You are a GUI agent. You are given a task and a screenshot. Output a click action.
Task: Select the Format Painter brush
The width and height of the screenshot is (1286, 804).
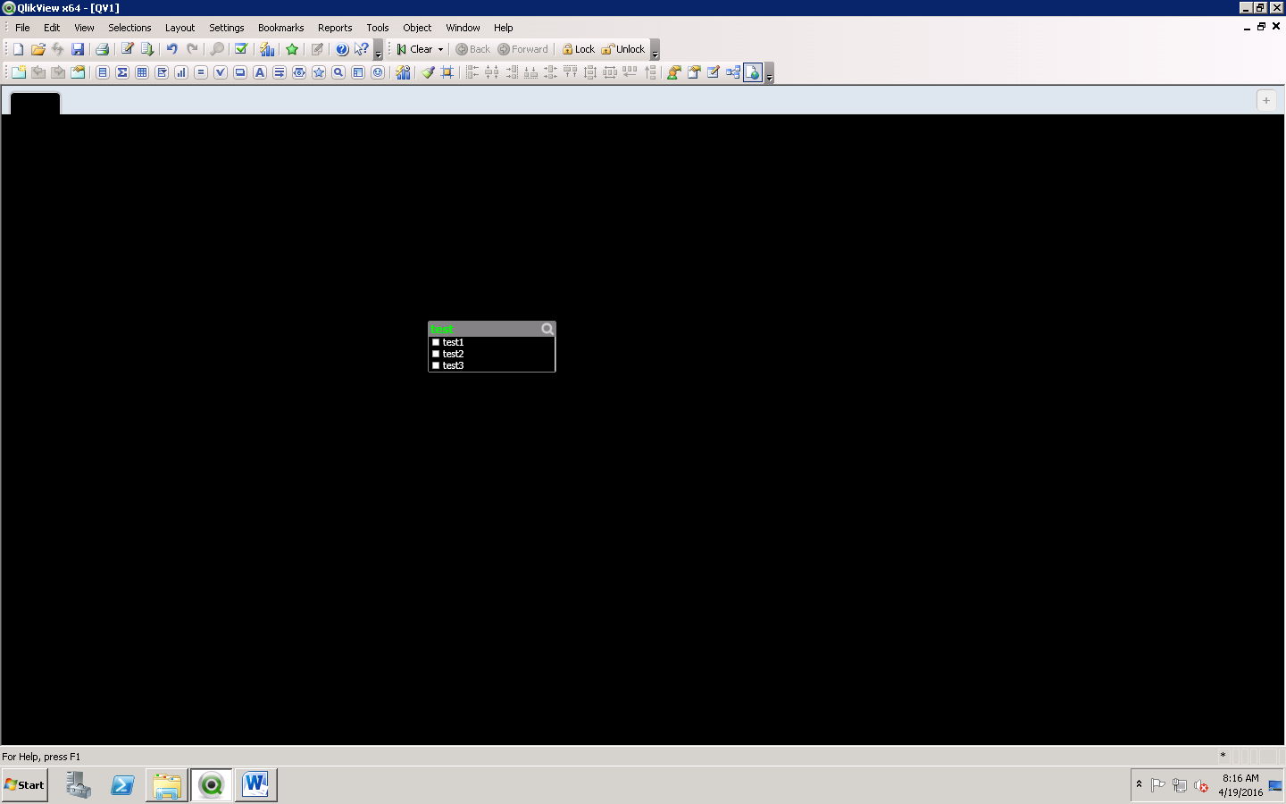(428, 72)
